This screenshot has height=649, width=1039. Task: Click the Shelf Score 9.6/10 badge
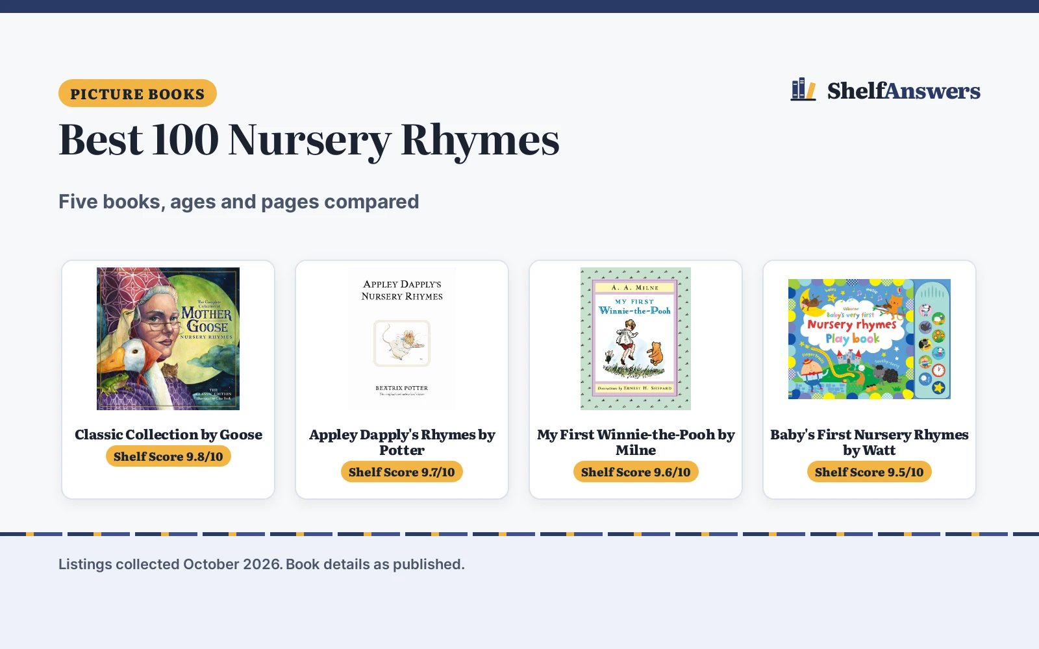(x=636, y=472)
